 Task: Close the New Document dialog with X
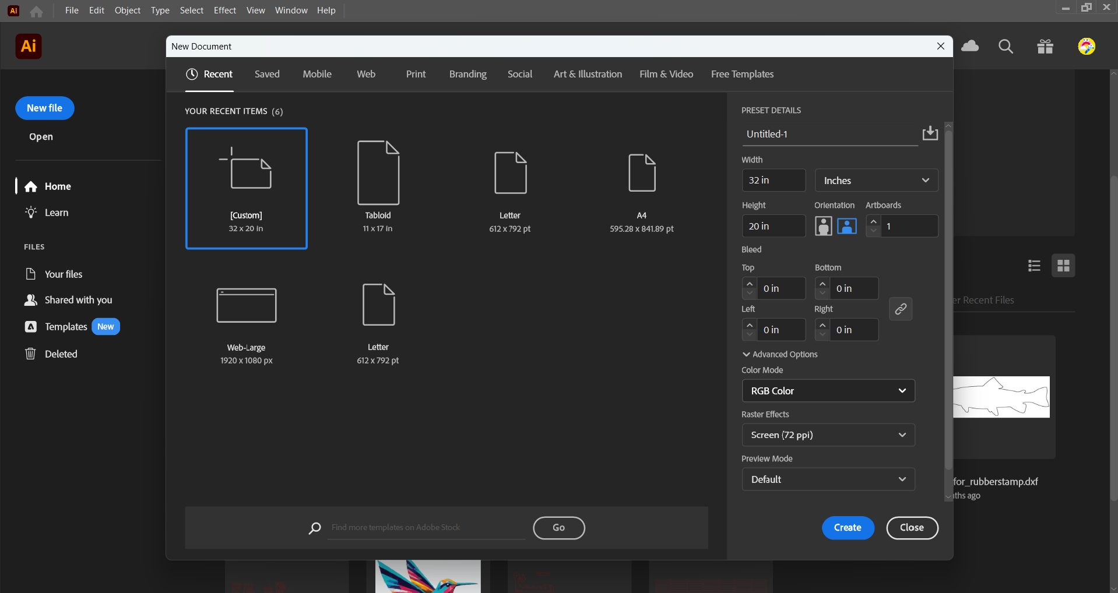941,46
